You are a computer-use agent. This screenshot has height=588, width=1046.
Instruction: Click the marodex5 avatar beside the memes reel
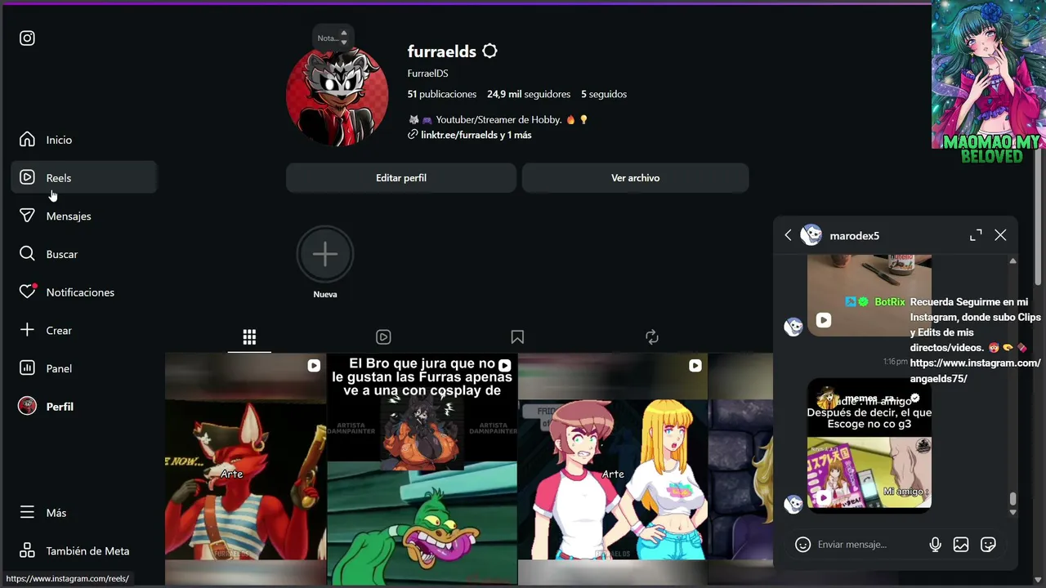tap(793, 504)
